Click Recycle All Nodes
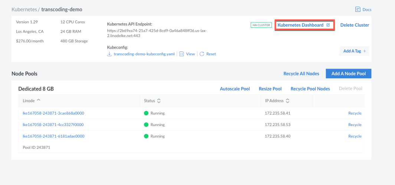The width and height of the screenshot is (395, 185). 301,74
